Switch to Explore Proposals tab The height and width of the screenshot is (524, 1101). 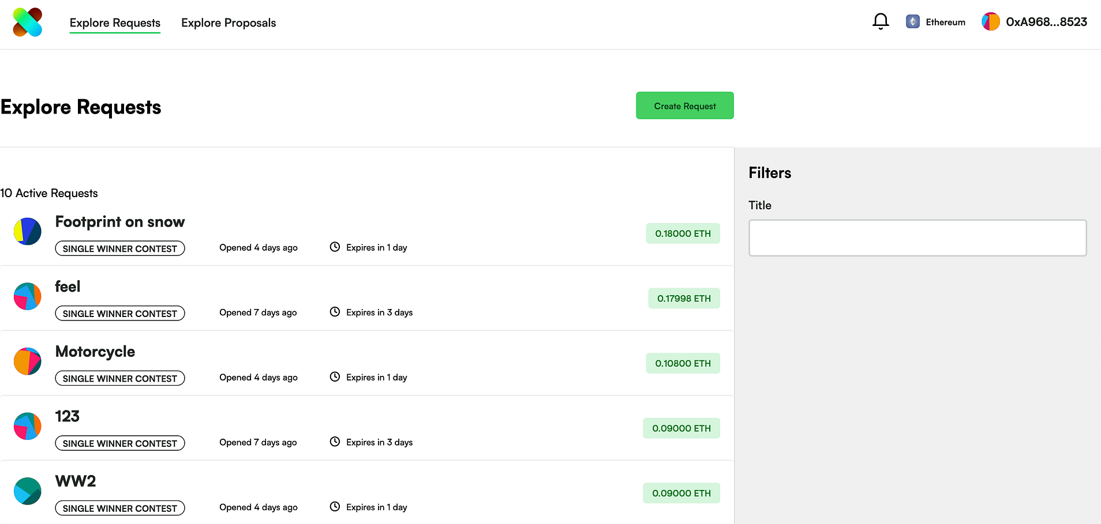coord(229,23)
